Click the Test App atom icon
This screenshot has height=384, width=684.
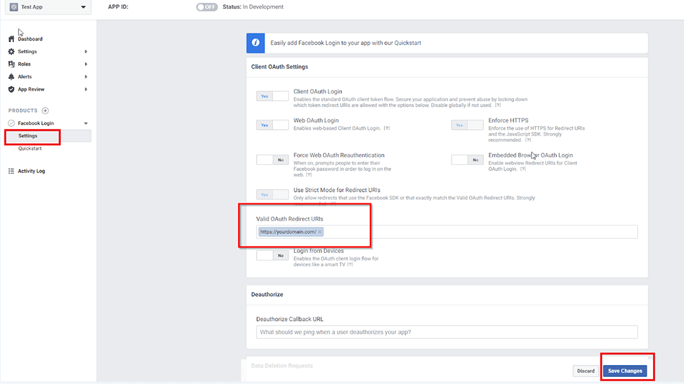13,7
